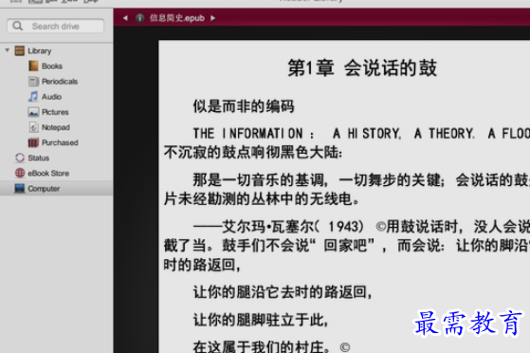Select the Notepad label in sidebar

56,127
